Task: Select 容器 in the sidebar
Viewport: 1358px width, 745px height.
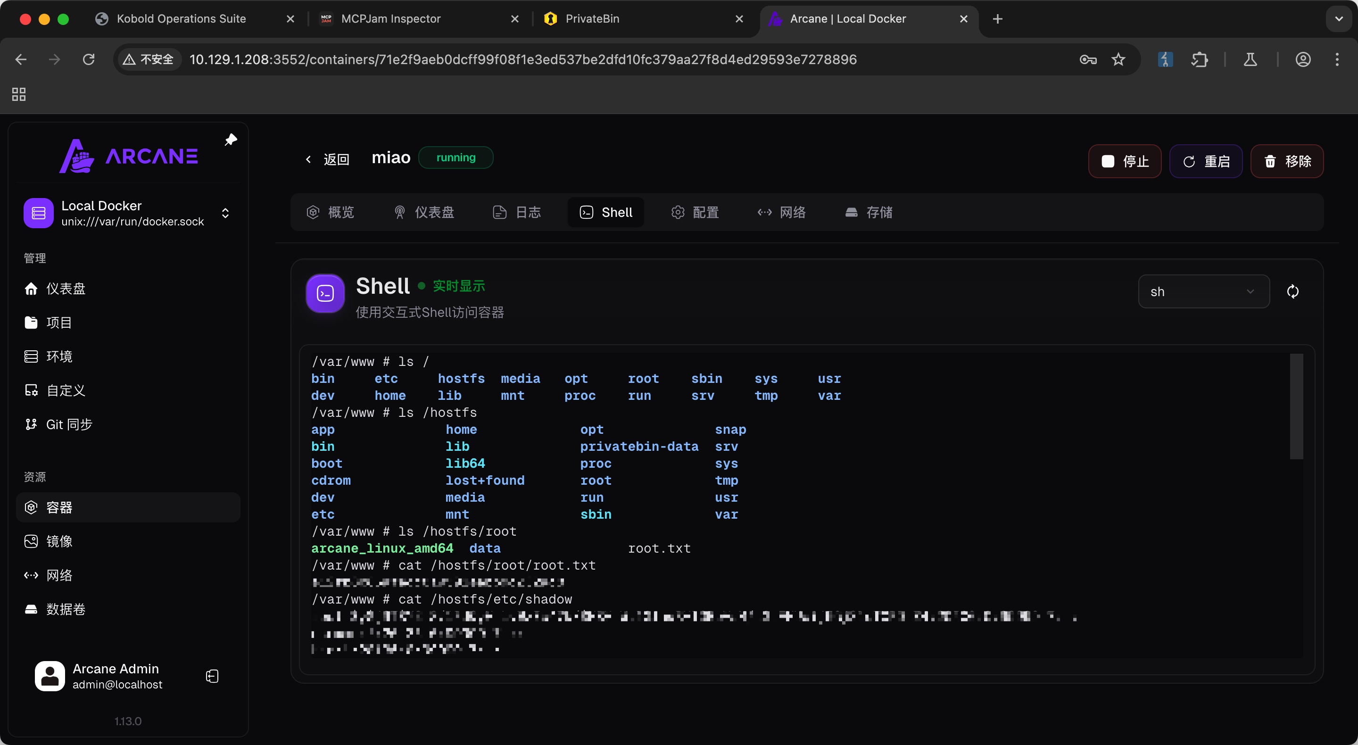Action: click(128, 507)
